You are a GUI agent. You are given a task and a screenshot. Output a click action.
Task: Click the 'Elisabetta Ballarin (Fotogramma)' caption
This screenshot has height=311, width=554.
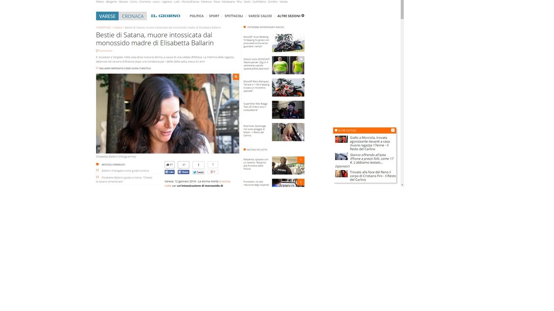tap(116, 157)
